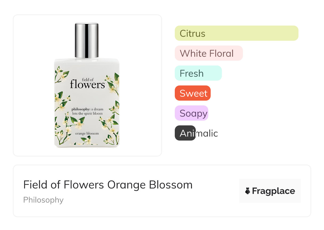This screenshot has height=230, width=324.
Task: Click the dark Animalic accord bar
Action: (x=185, y=133)
